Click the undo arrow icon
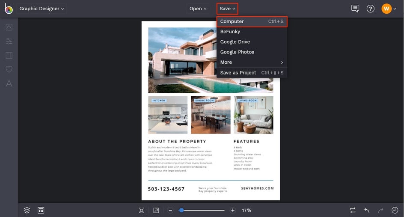 [367, 210]
